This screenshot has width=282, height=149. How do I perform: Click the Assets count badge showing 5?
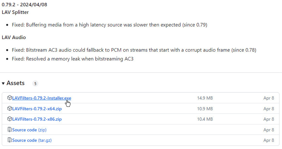[x=35, y=84]
